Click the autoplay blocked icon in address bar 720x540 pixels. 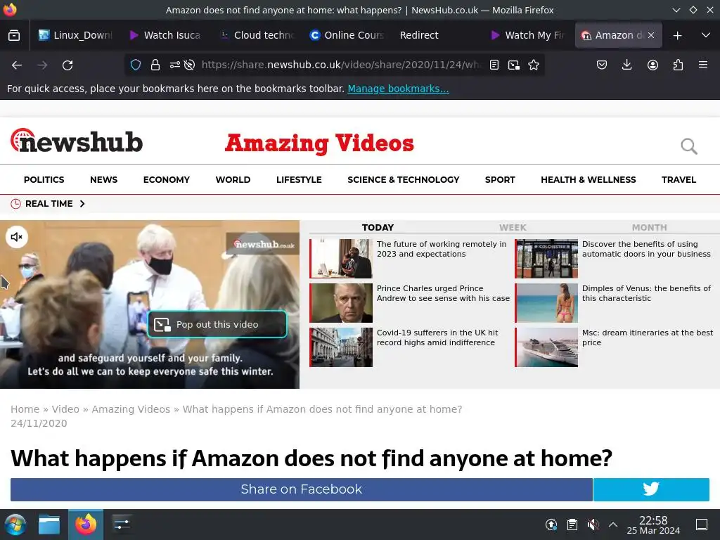click(189, 65)
